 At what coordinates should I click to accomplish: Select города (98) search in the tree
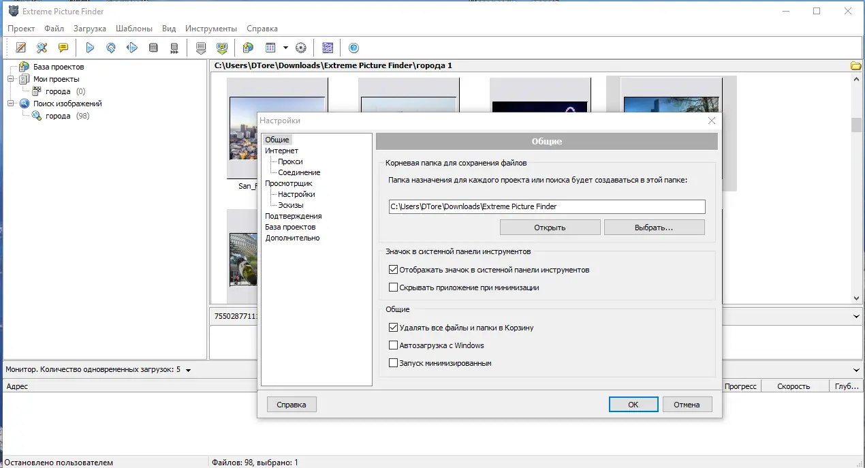click(67, 116)
